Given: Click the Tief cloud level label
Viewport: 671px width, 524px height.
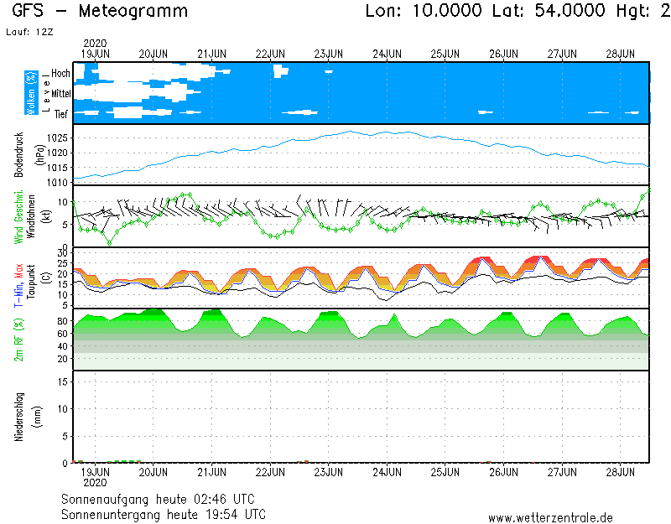Looking at the screenshot, I should coord(60,113).
